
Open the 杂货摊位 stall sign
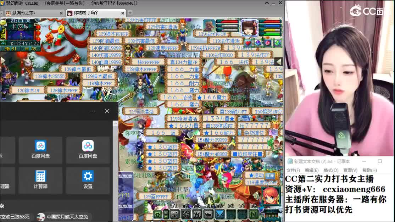254,133
